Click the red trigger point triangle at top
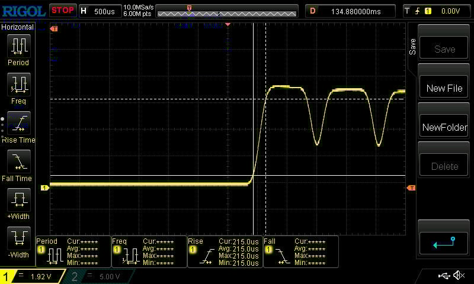 tap(228, 24)
